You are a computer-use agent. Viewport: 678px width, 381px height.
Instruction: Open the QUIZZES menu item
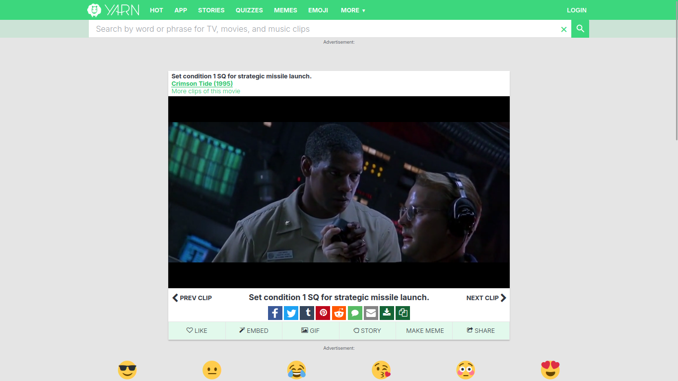coord(250,10)
